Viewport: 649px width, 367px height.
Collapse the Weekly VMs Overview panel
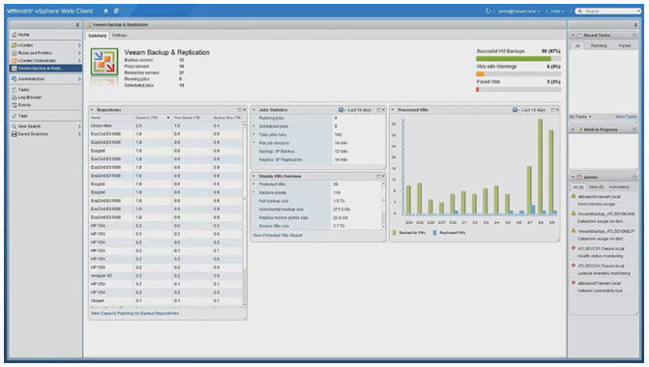[x=253, y=177]
